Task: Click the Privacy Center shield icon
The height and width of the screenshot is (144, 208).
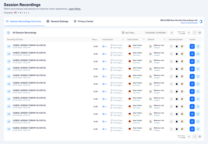Action: pos(75,21)
